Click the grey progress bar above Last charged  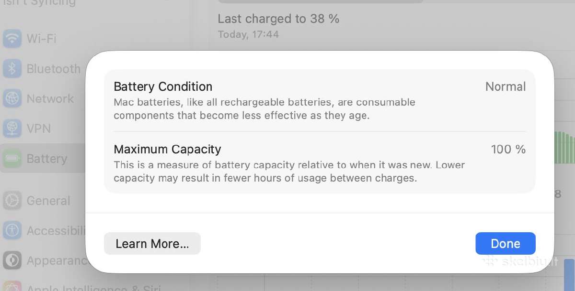pyautogui.click(x=396, y=1)
